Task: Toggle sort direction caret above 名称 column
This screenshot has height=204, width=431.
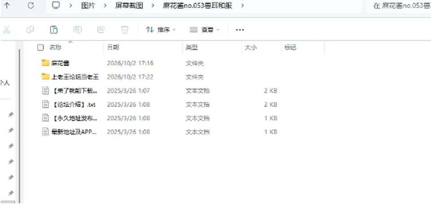Action: point(70,42)
